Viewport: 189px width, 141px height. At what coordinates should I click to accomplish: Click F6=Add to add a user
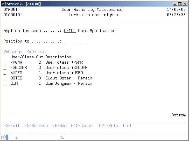[59, 126]
